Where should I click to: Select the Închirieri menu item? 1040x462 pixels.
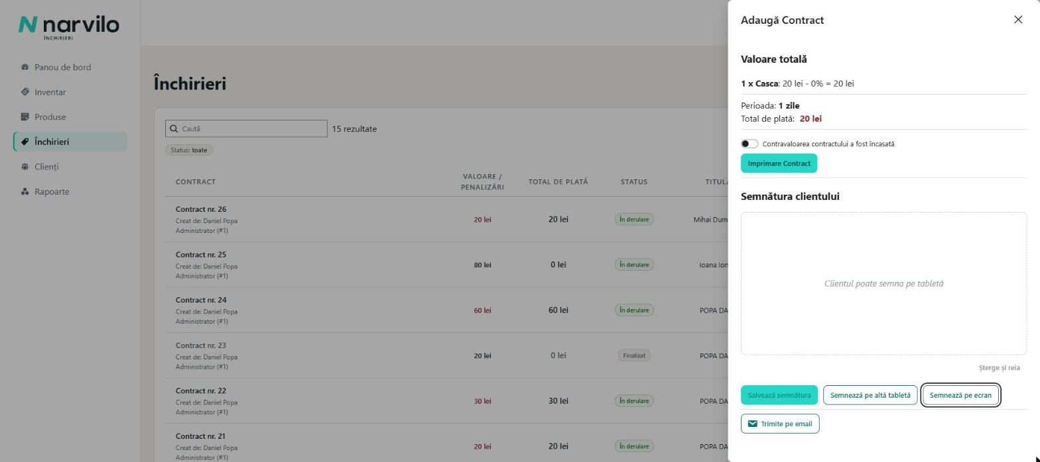pos(70,142)
